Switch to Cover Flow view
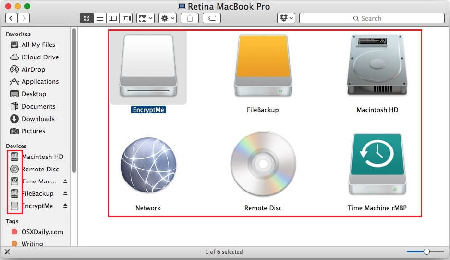 [126, 18]
